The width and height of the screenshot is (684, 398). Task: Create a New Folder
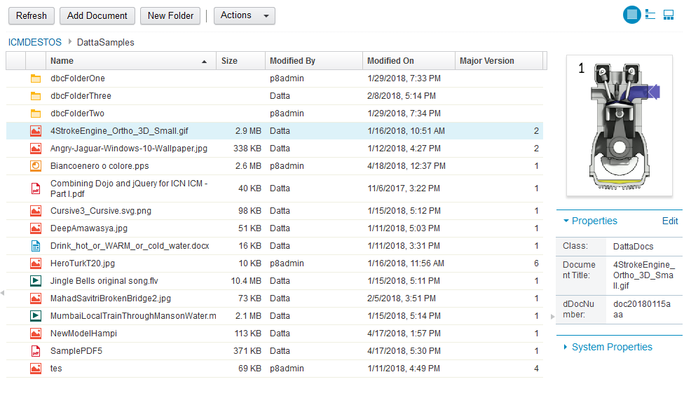(170, 15)
